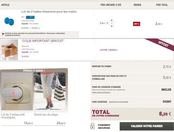Click the COLIS IMPORTANT GRATUIT title

point(43,41)
